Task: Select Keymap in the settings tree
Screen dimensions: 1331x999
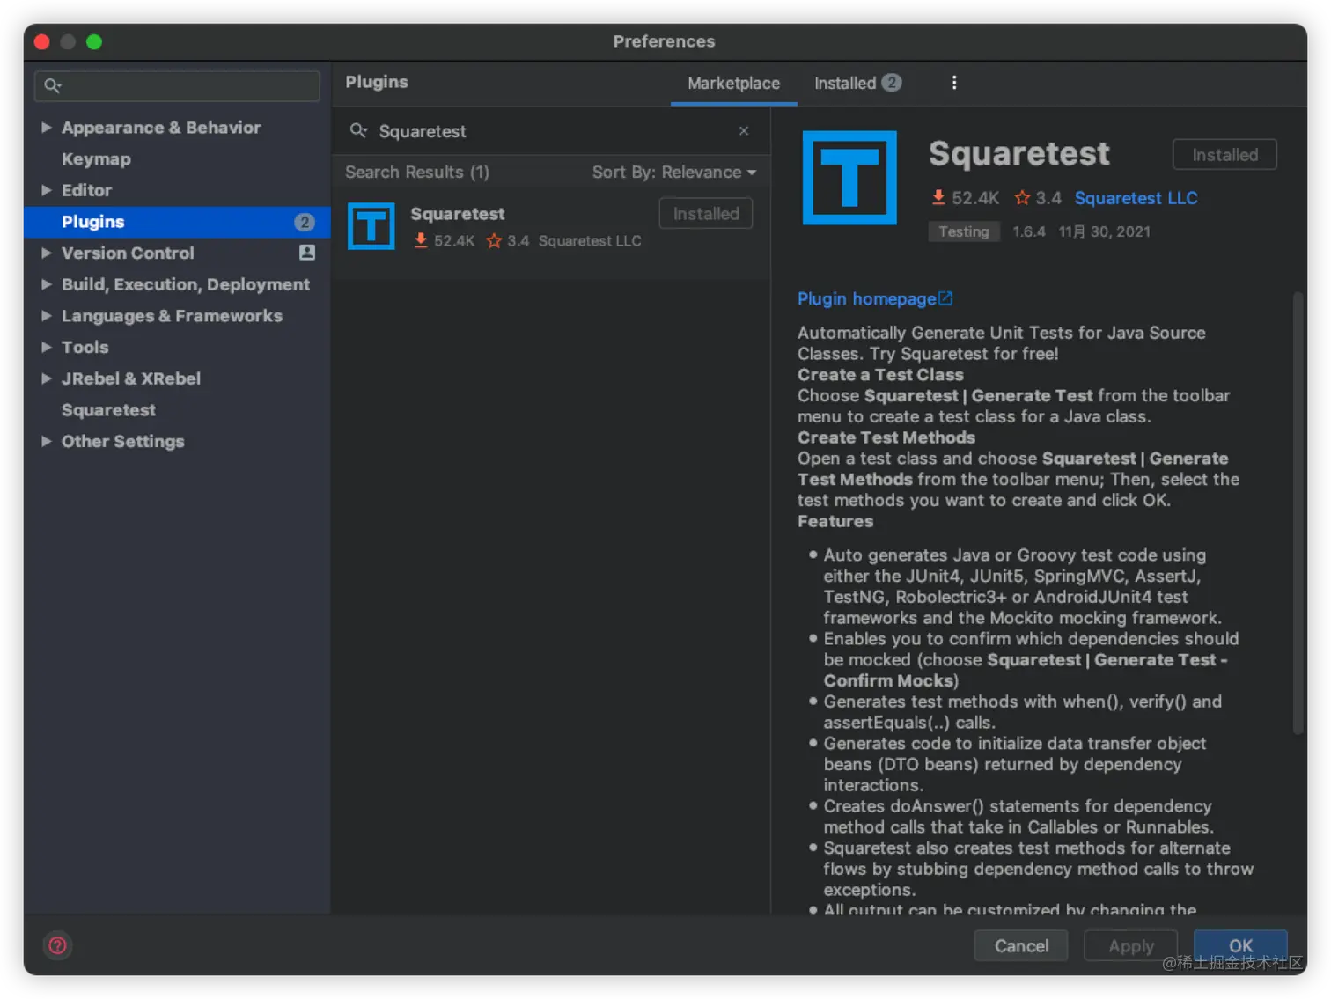Action: point(96,159)
